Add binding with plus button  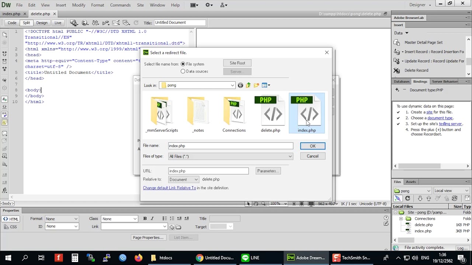click(397, 90)
